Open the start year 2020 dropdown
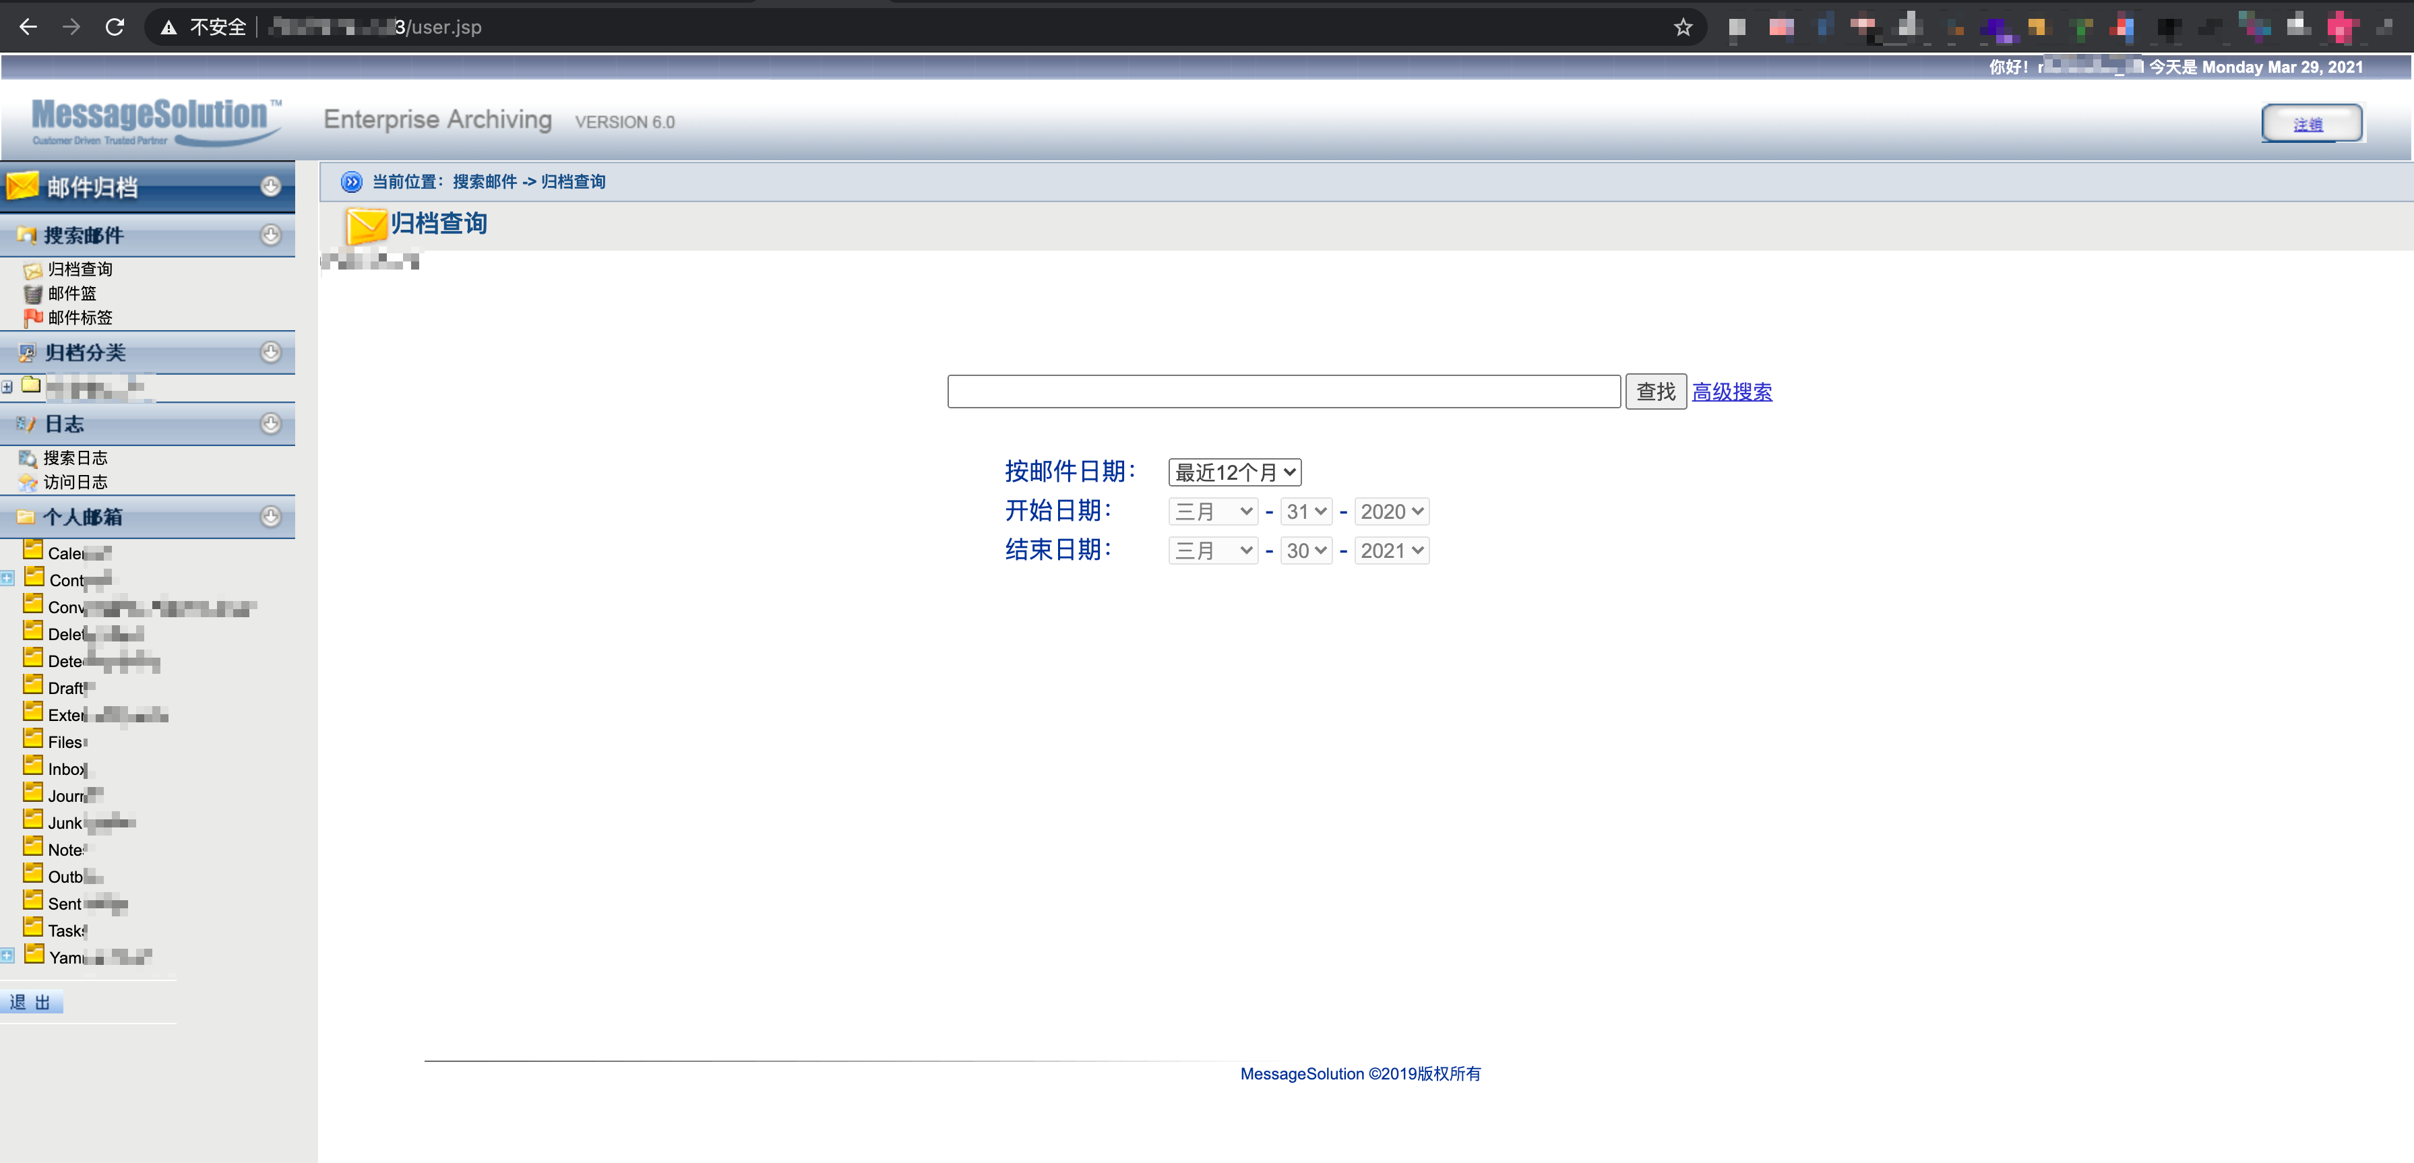The image size is (2414, 1163). tap(1392, 511)
